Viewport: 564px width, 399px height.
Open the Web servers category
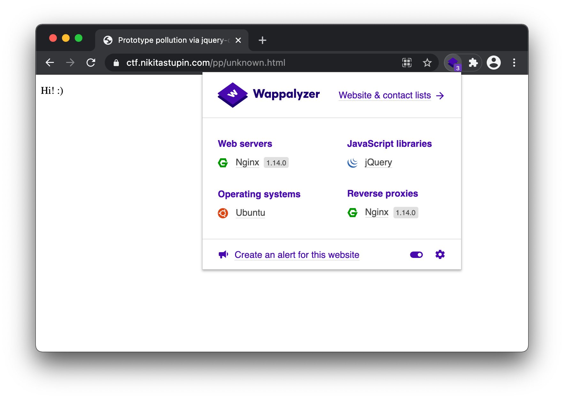(x=245, y=144)
